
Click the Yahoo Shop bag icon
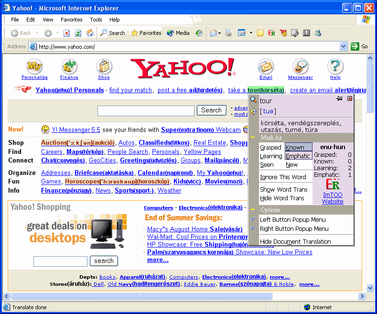pyautogui.click(x=104, y=66)
